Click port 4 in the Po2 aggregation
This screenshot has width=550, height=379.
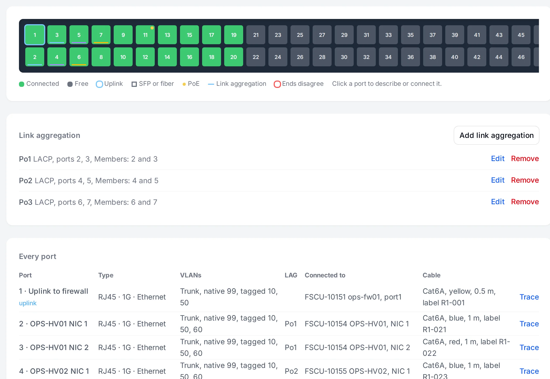tap(57, 57)
